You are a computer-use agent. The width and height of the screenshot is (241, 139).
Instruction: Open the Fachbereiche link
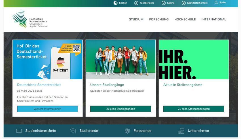[x=147, y=3]
